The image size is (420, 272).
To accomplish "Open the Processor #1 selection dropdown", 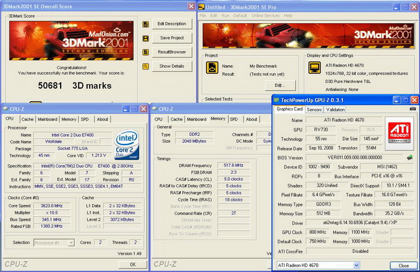I will (54, 243).
